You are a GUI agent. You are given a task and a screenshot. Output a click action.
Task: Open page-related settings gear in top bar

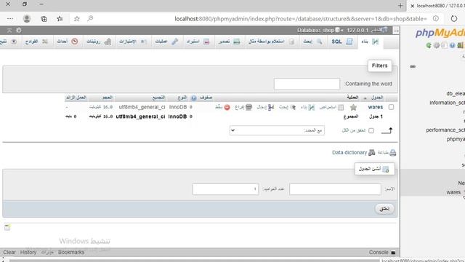pos(19,31)
